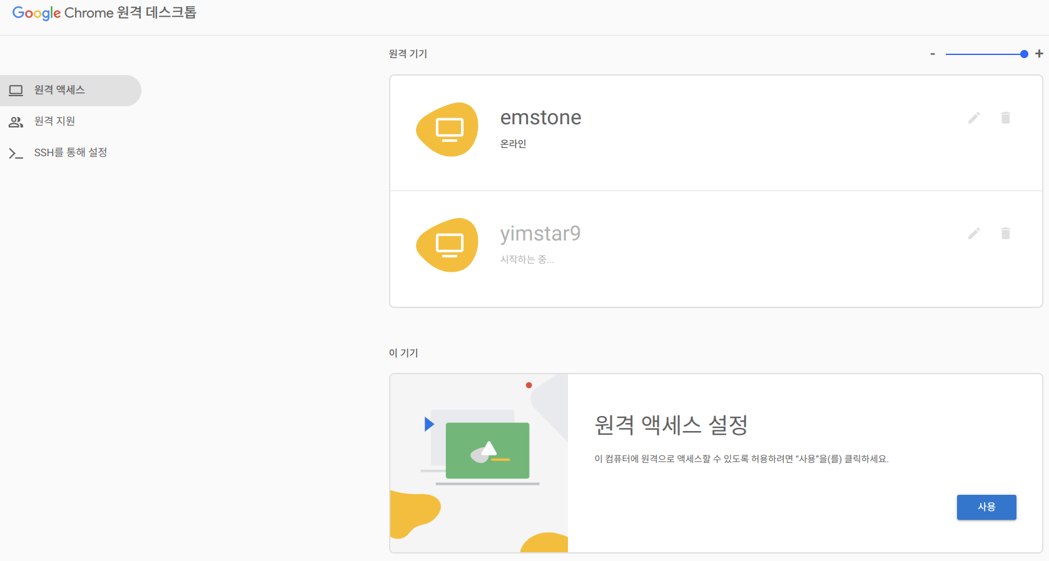Click the 사용 button to enable remote access
This screenshot has height=561, width=1049.
pos(986,507)
